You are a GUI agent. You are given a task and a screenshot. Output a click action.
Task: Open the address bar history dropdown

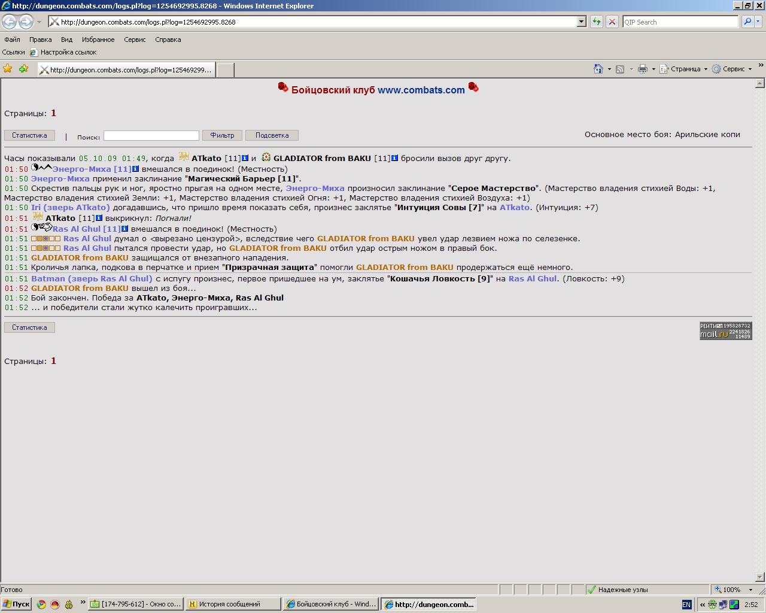coord(580,22)
